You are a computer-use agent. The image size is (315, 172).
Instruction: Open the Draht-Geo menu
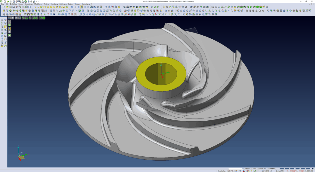(x=13, y=4)
